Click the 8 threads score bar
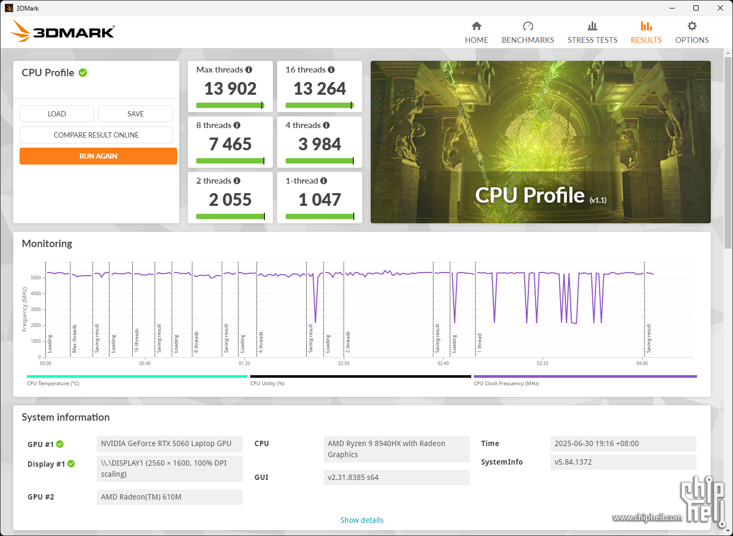 pyautogui.click(x=230, y=161)
